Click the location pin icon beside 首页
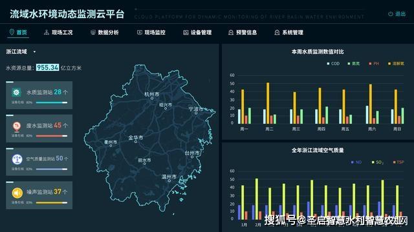The image size is (414, 232). (x=12, y=32)
